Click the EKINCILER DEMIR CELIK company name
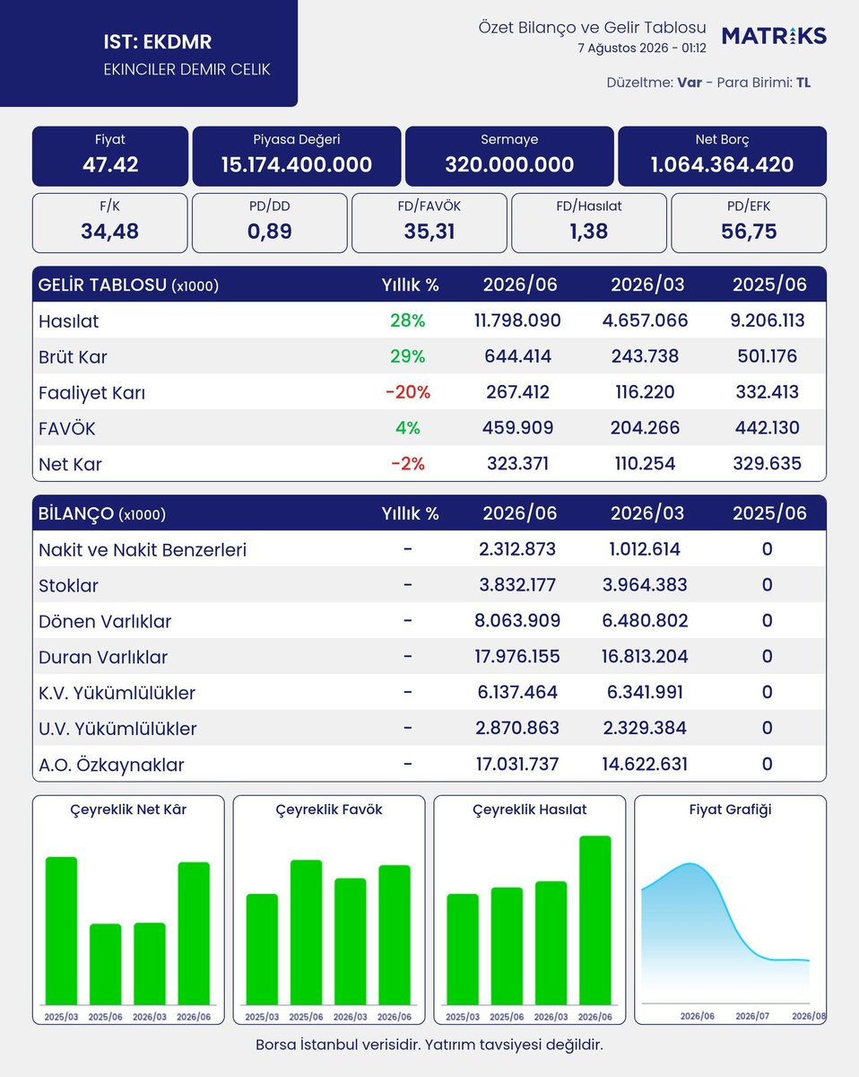The width and height of the screenshot is (859, 1077). click(187, 69)
